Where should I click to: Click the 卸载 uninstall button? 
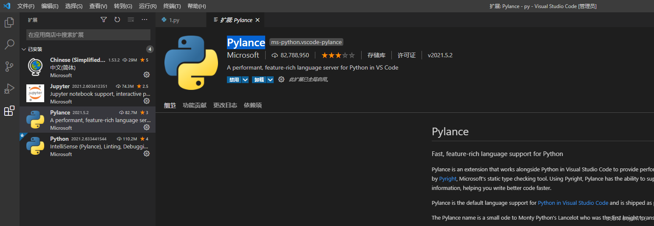point(259,79)
